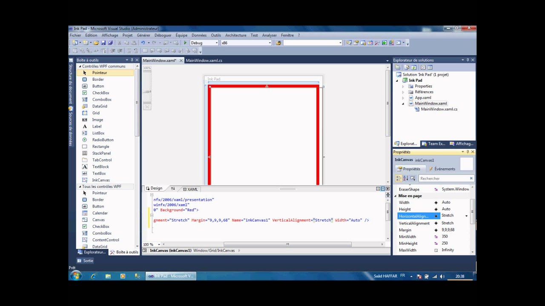
Task: Choose the StackPanel toolbox control
Action: click(105, 153)
